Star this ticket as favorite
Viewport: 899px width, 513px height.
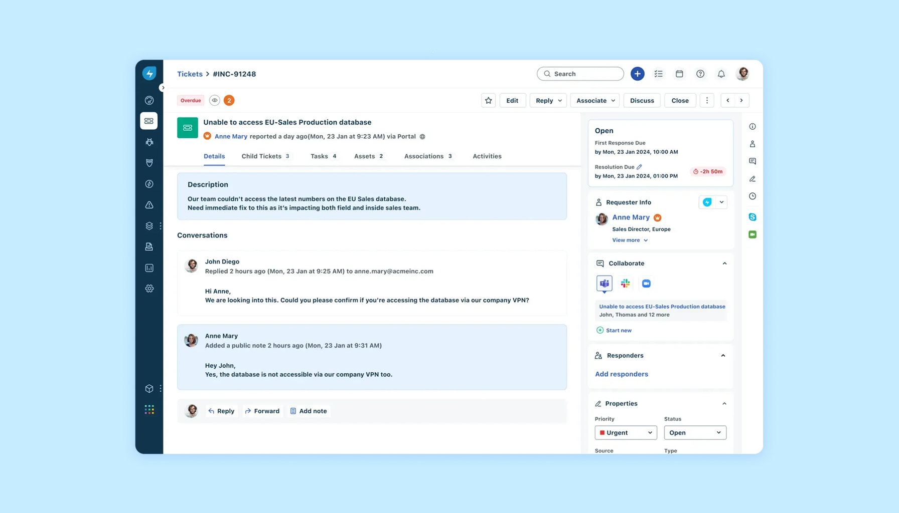[488, 100]
